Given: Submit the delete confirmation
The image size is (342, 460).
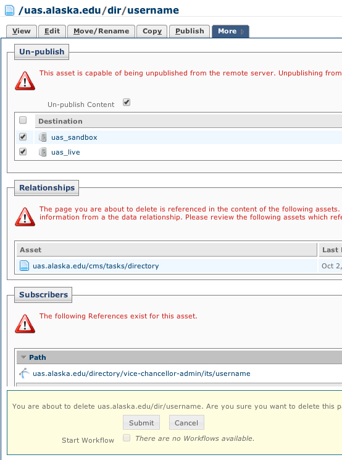Looking at the screenshot, I should point(141,422).
